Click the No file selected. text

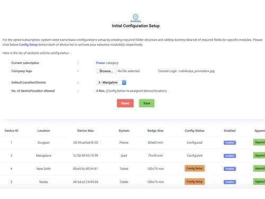click(129, 71)
